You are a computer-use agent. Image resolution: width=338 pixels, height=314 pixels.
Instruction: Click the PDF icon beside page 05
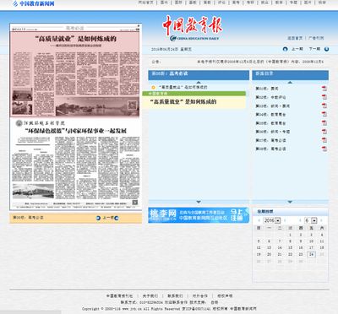pyautogui.click(x=324, y=123)
